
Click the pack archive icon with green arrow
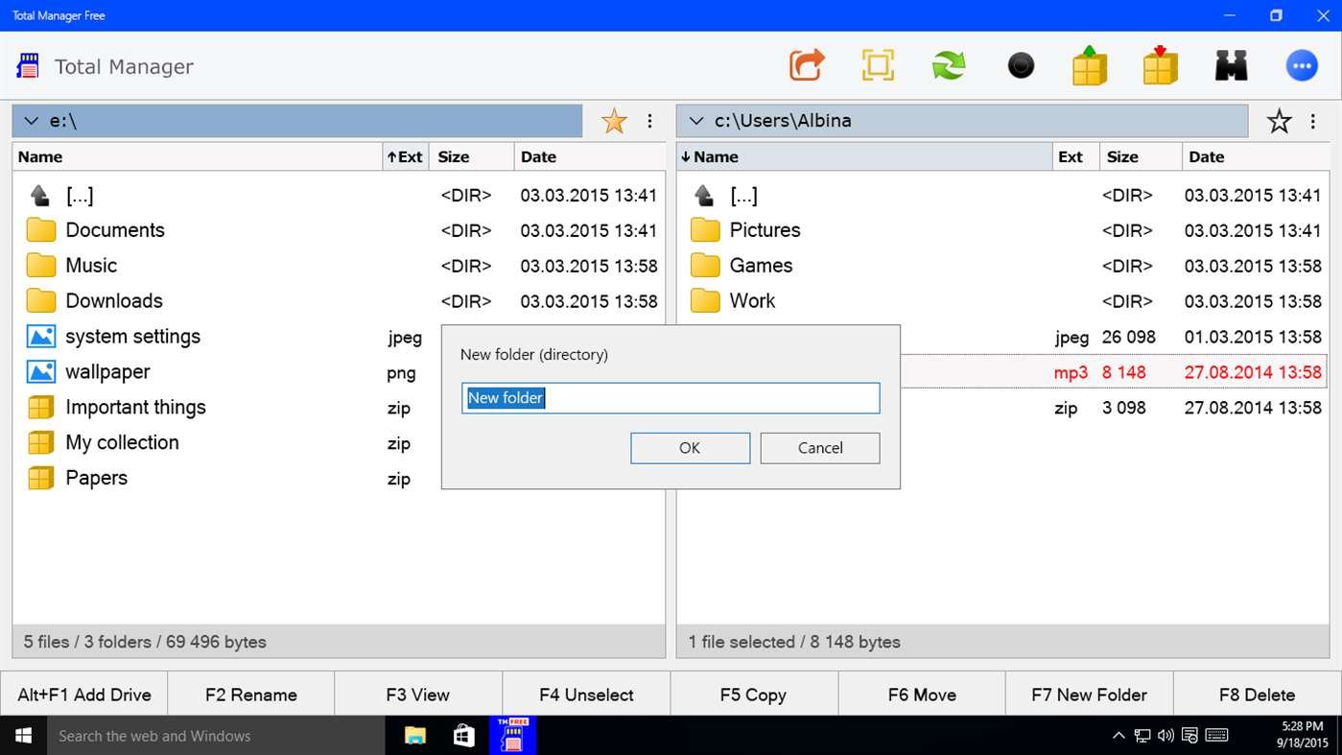1090,65
